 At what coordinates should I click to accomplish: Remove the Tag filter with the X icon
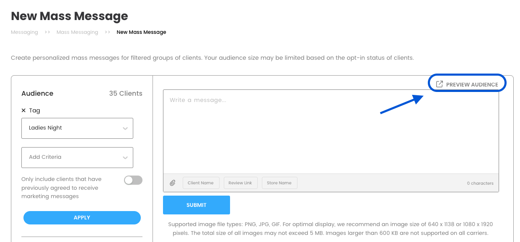pos(24,111)
